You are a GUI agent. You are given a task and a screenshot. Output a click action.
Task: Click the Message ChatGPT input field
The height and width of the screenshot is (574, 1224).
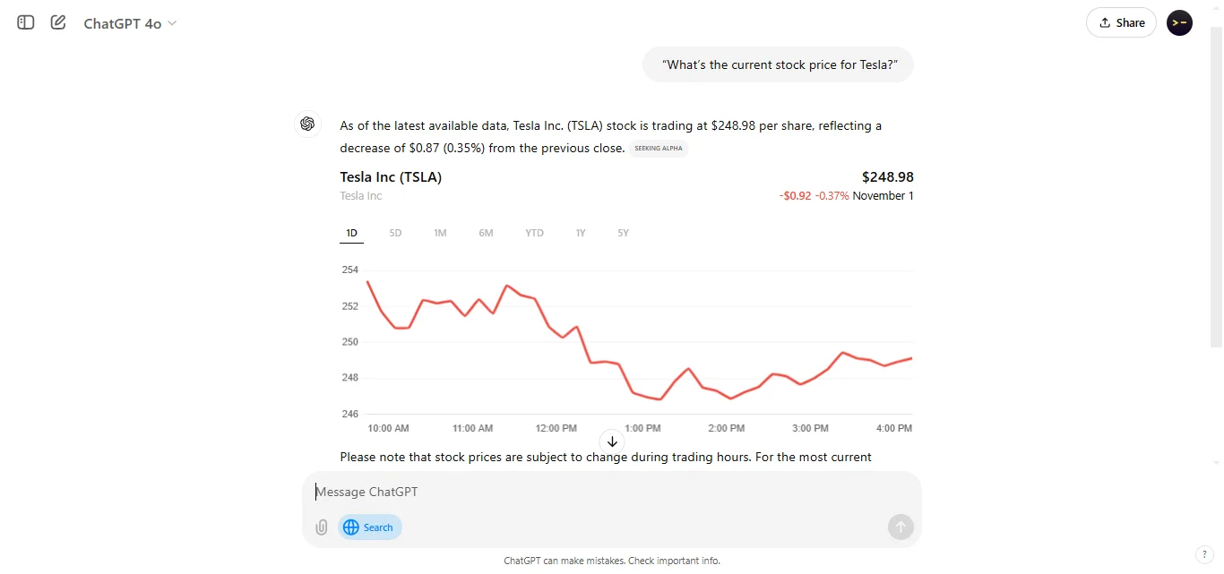(x=538, y=492)
